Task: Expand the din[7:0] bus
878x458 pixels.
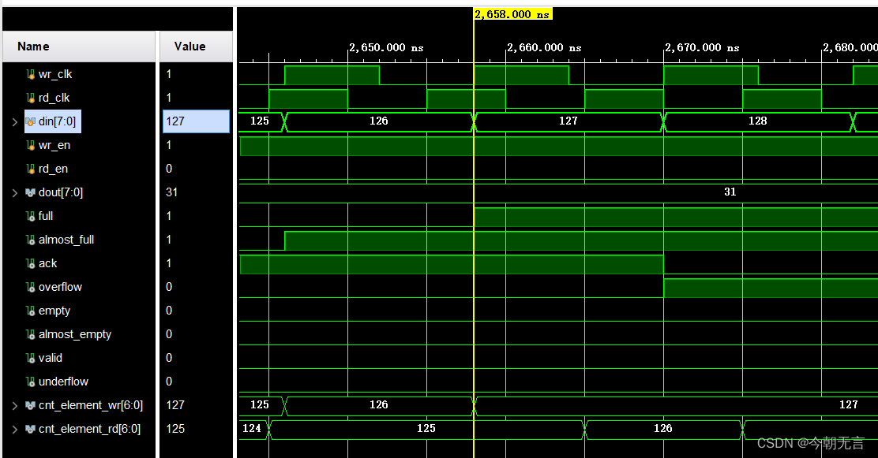Action: click(15, 122)
